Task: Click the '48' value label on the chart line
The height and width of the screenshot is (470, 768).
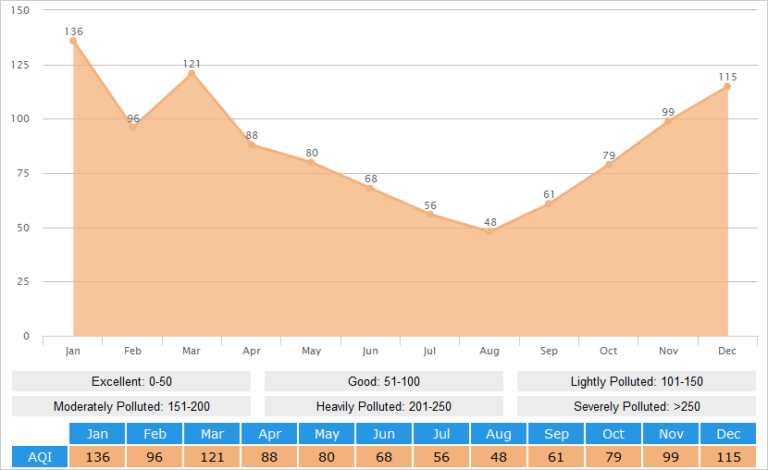Action: pos(490,222)
